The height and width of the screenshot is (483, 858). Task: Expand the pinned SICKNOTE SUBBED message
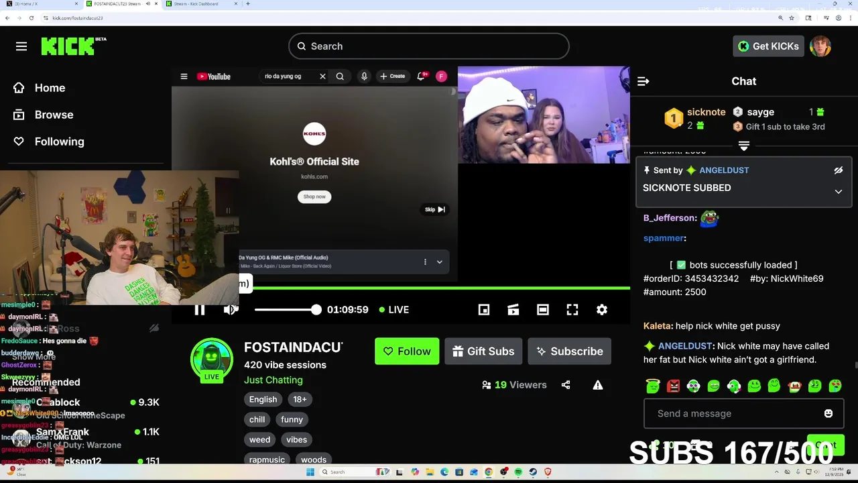(838, 191)
